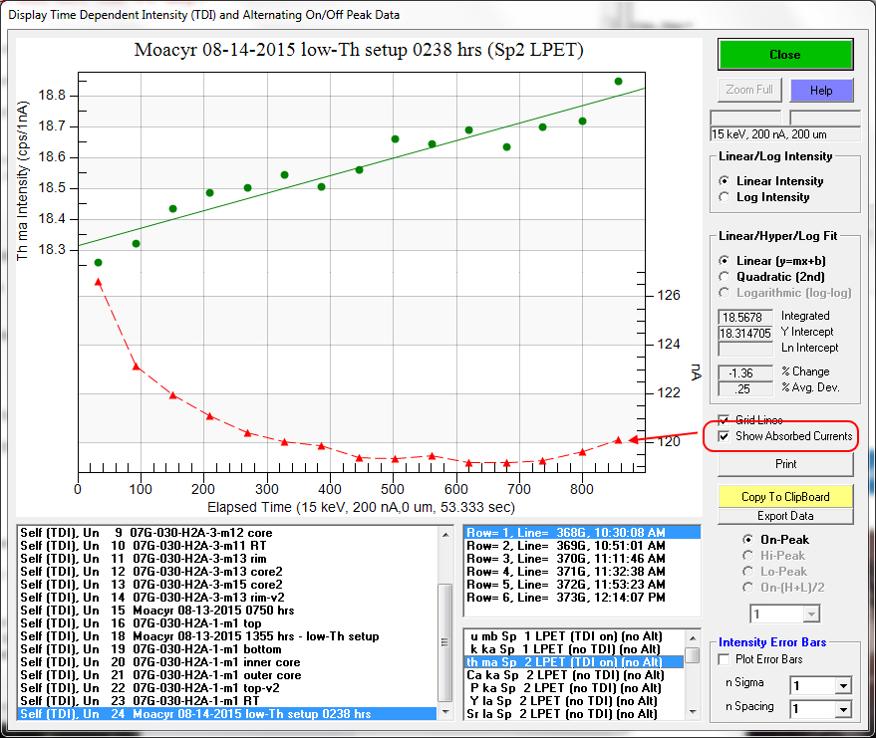This screenshot has width=876, height=738.
Task: Open Help for the TDI window
Action: coord(821,90)
